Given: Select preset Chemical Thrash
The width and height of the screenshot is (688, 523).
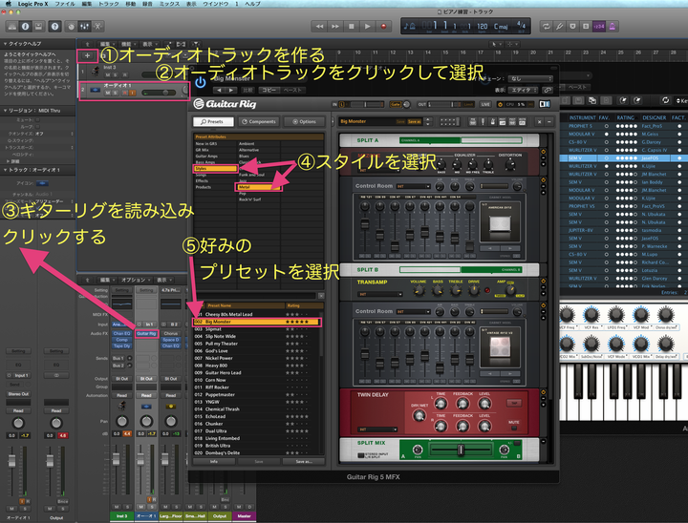Looking at the screenshot, I should click(x=257, y=409).
